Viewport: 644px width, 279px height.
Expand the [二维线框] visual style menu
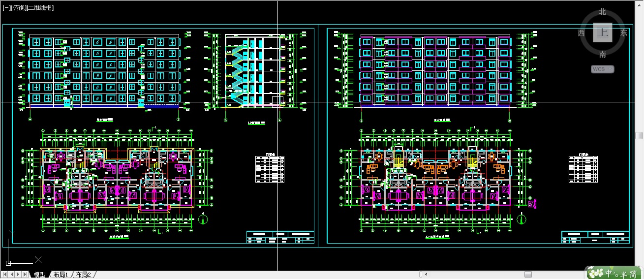(x=41, y=8)
